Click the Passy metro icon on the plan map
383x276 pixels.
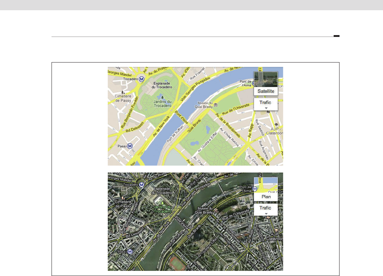tap(130, 146)
